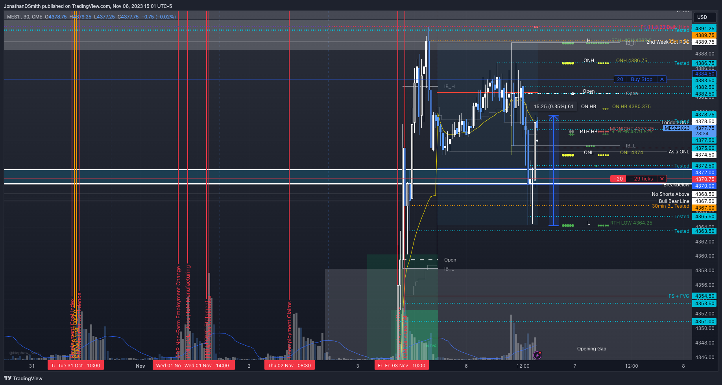Click the Fri 11.3.23 Daily High label
The width and height of the screenshot is (722, 385).
[x=665, y=27]
